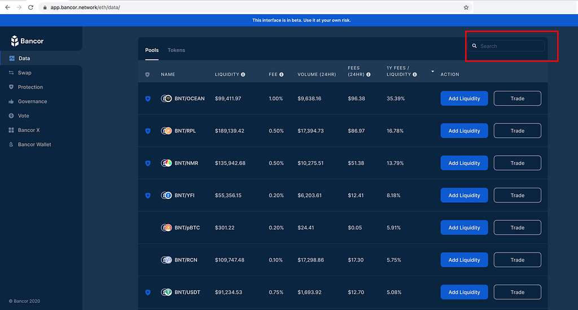The width and height of the screenshot is (578, 310).
Task: Click the BNT/pBTC token pair icon
Action: coord(167,228)
